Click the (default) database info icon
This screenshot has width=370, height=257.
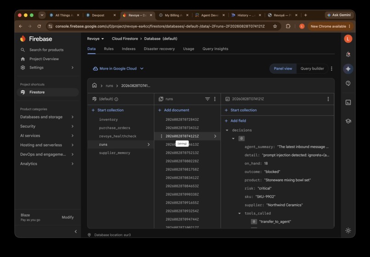point(116,99)
